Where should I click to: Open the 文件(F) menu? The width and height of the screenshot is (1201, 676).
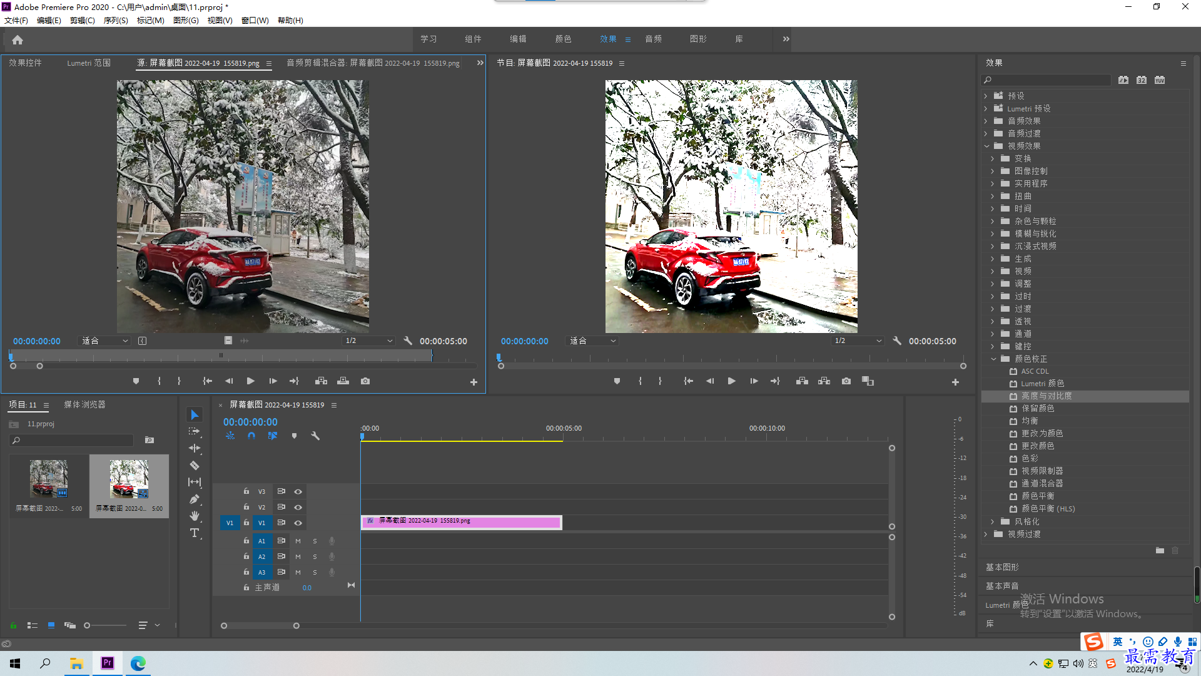pyautogui.click(x=16, y=21)
